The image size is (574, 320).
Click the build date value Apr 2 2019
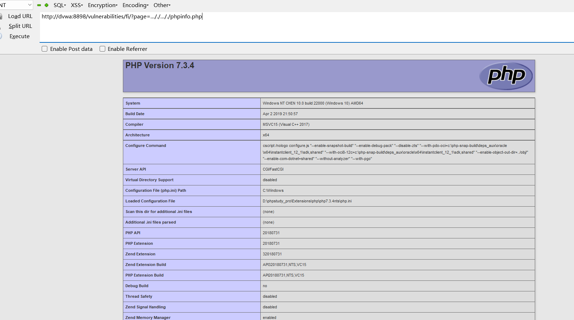(280, 114)
